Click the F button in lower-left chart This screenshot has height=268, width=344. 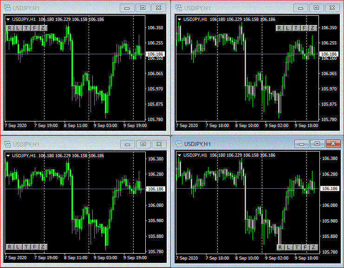(x=35, y=247)
